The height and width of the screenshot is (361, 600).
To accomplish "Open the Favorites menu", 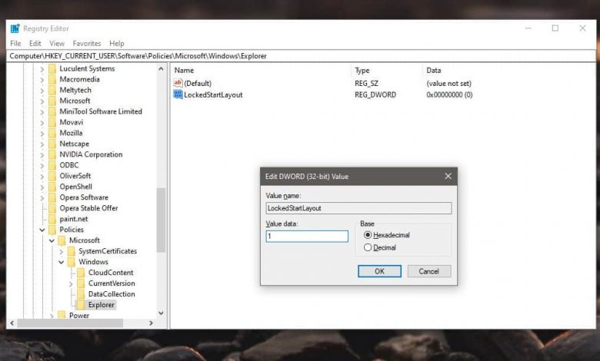I will click(87, 44).
